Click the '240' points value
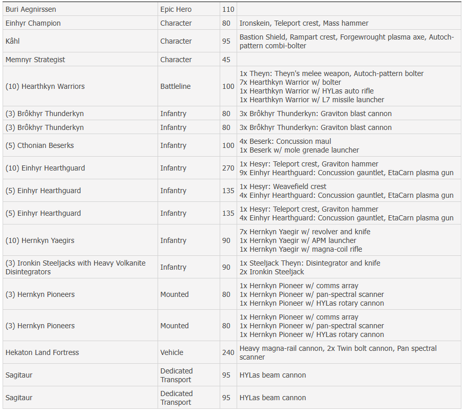This screenshot has height=412, width=464. tap(228, 352)
